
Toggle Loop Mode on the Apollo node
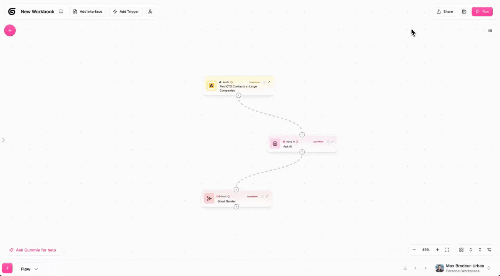[x=264, y=82]
